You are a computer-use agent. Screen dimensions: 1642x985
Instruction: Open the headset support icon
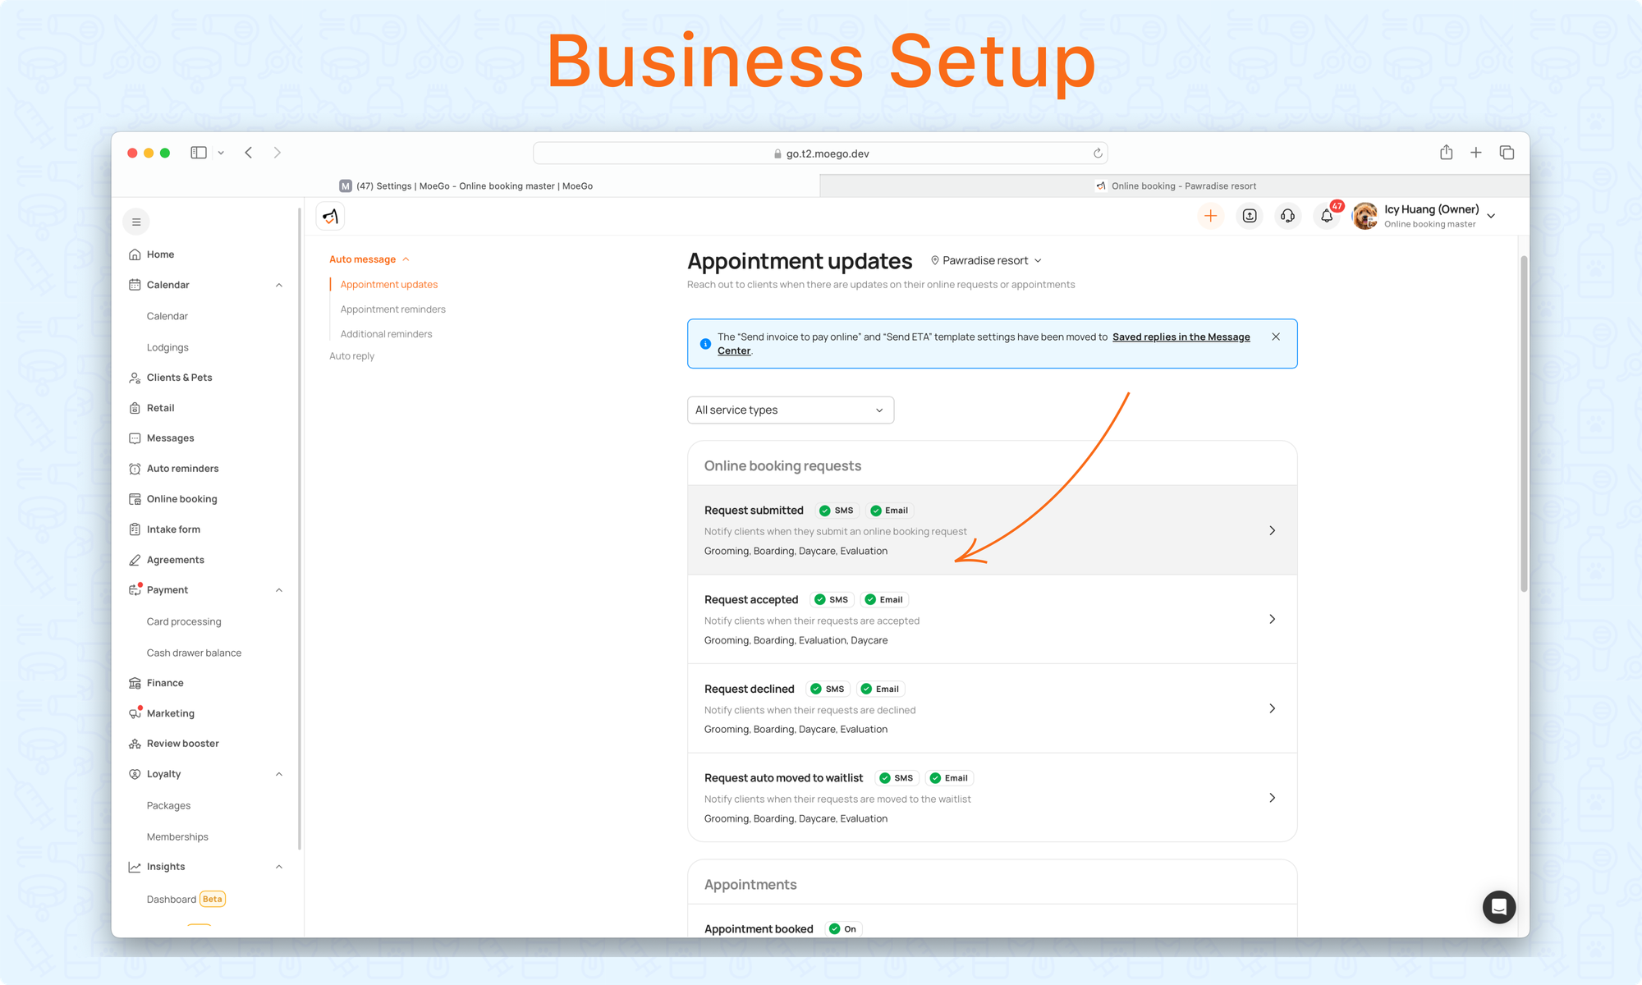(1287, 216)
